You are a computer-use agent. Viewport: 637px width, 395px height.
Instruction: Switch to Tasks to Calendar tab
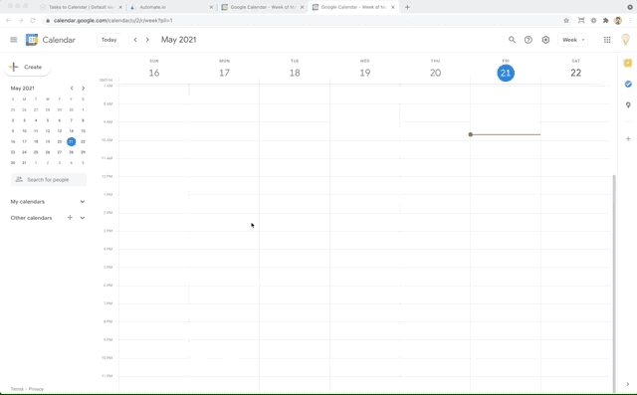81,7
